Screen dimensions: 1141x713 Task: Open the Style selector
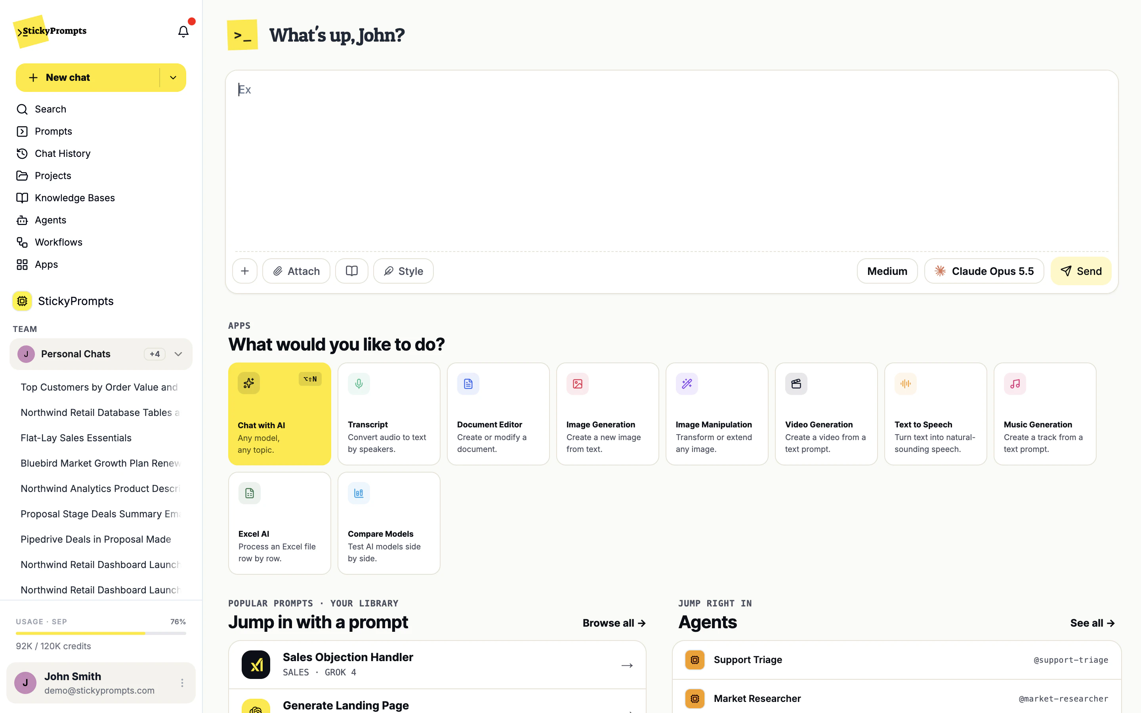(x=403, y=271)
